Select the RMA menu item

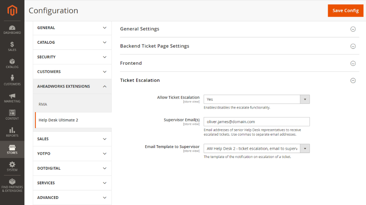(x=43, y=104)
